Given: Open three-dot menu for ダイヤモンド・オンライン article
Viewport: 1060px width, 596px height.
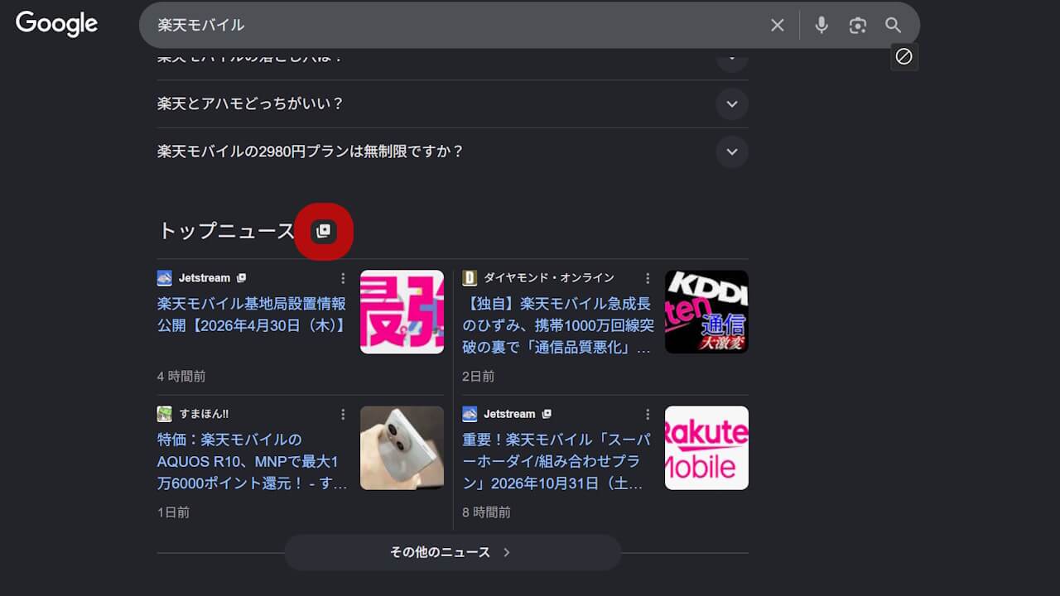Looking at the screenshot, I should [x=648, y=278].
